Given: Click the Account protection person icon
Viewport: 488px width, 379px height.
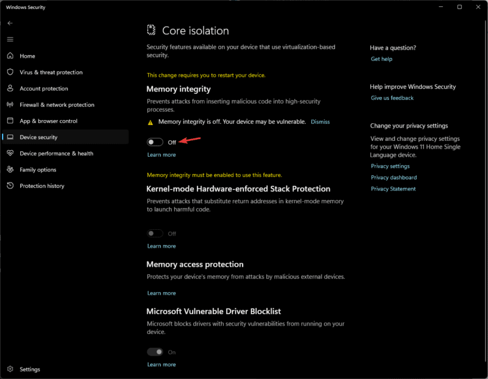Looking at the screenshot, I should pos(10,88).
